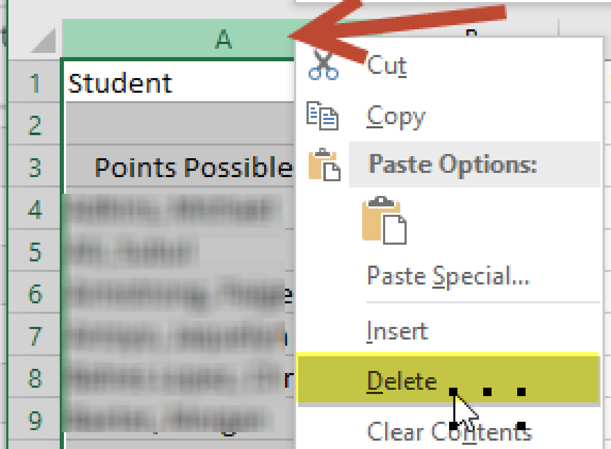Click the empty cell below Student

[x=178, y=126]
